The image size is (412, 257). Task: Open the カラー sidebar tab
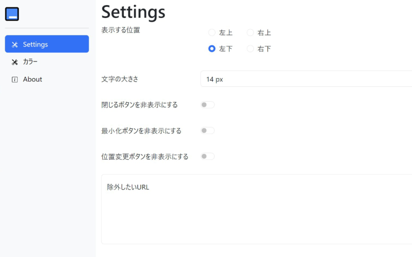tap(47, 61)
